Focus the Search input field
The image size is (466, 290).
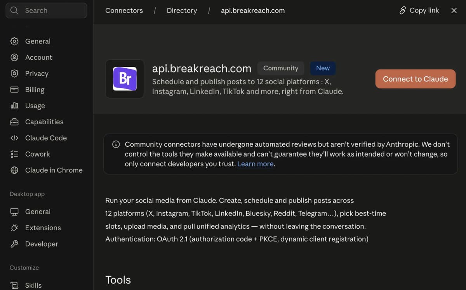pyautogui.click(x=46, y=10)
